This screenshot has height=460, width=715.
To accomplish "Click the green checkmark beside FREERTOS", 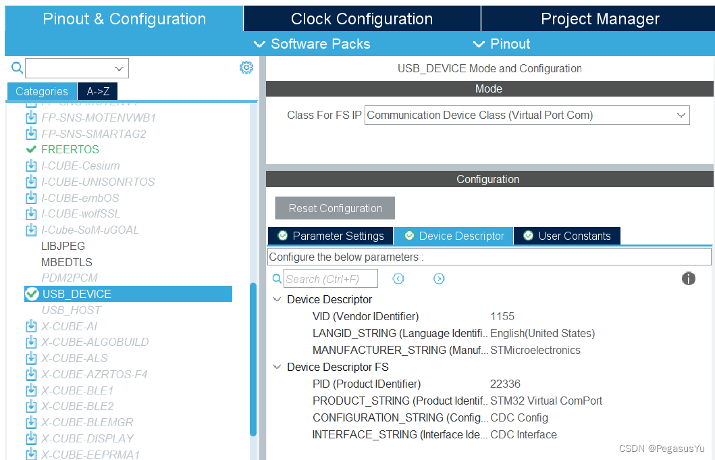I will tap(31, 149).
